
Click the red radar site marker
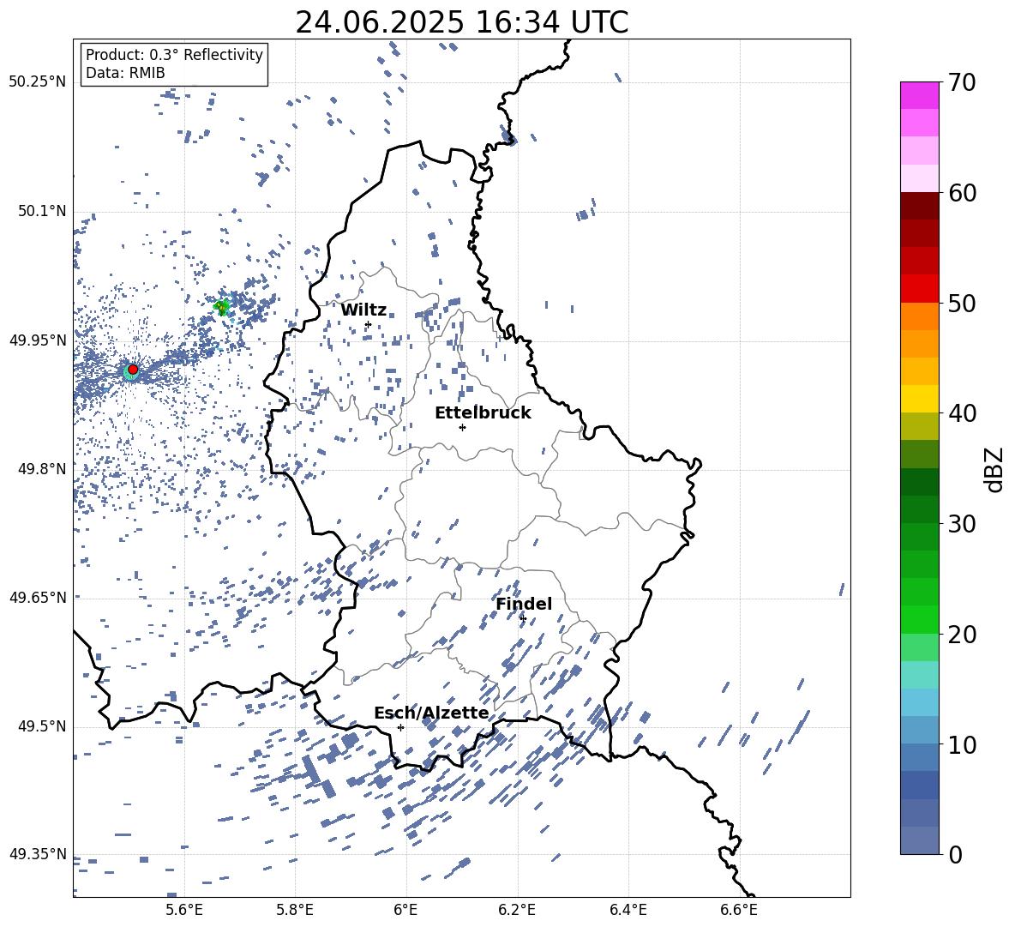coord(133,369)
